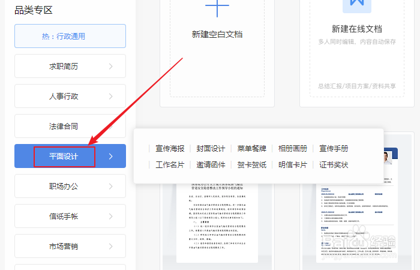The width and height of the screenshot is (420, 270).
Task: Choose 证书奖状 in the submenu
Action: pyautogui.click(x=334, y=165)
